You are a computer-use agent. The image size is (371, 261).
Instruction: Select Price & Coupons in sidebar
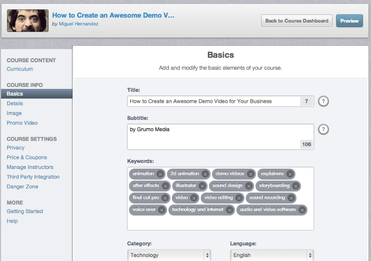27,157
